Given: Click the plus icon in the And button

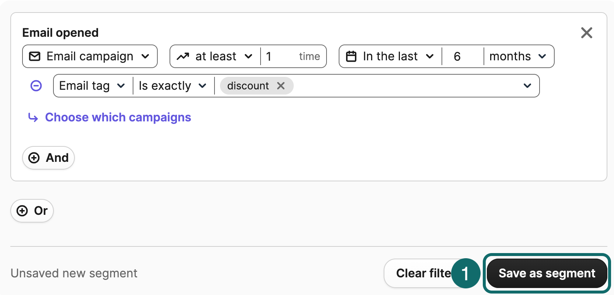Looking at the screenshot, I should (x=34, y=158).
